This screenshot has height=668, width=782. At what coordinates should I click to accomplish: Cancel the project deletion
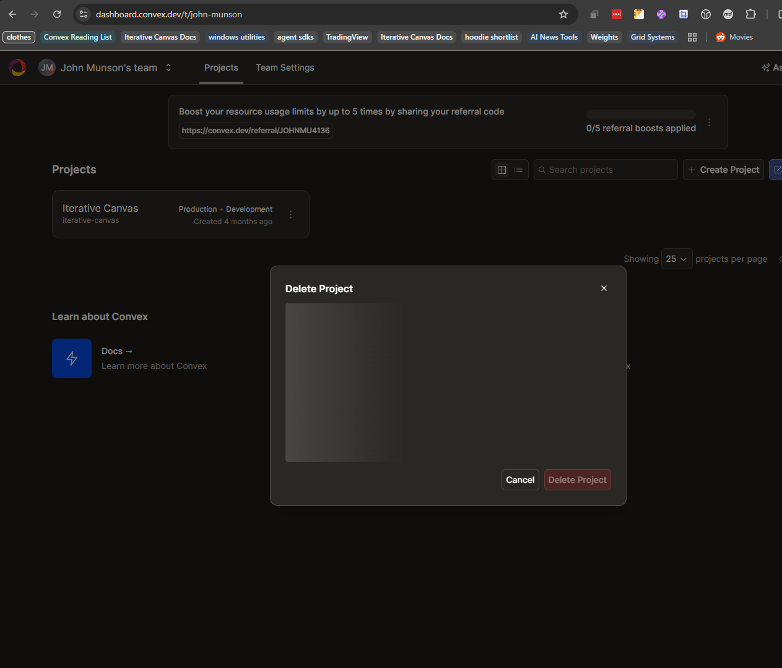520,480
